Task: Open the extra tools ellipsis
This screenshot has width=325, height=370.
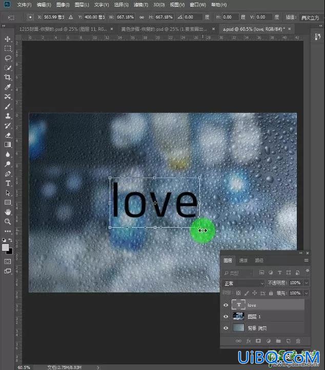Action: [x=8, y=231]
